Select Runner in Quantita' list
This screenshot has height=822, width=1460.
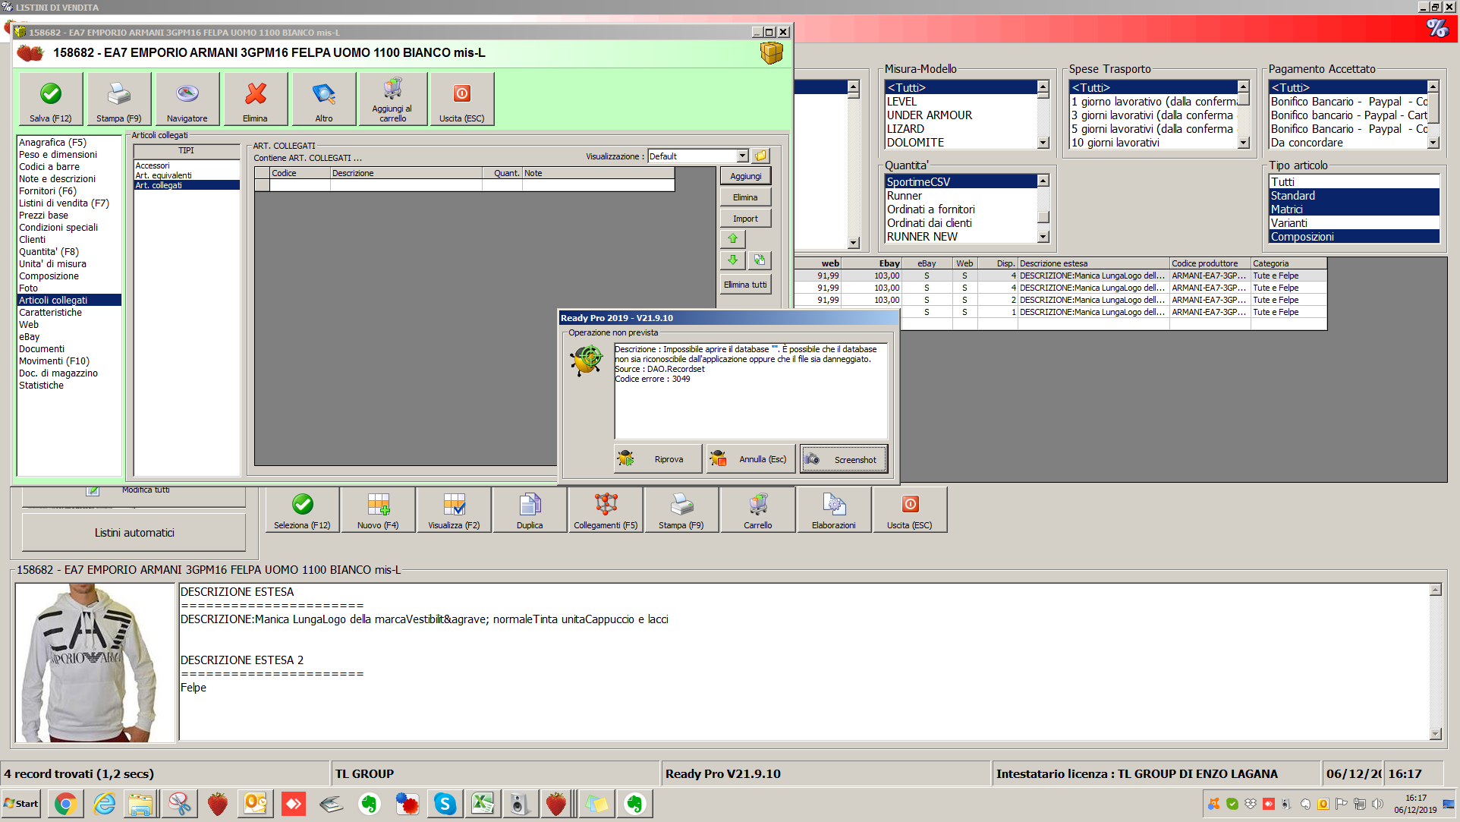pyautogui.click(x=905, y=196)
